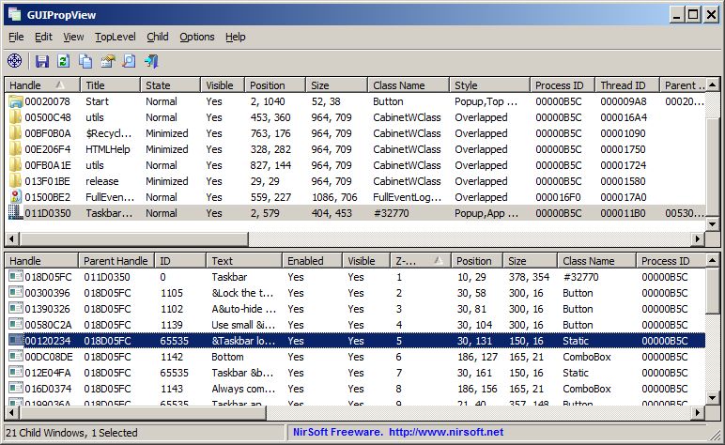Click top pane horizontal scrollbar left arrow

[12, 238]
